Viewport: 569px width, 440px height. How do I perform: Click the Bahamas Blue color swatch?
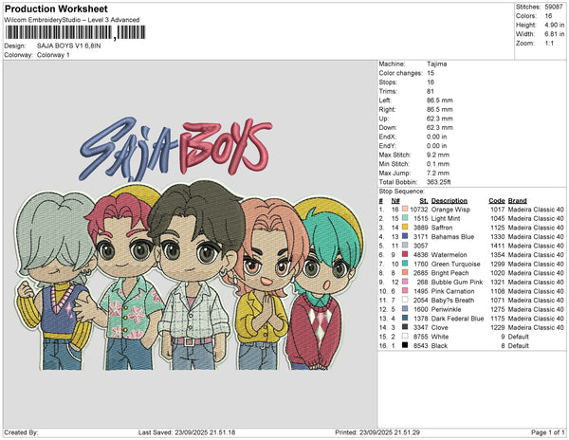tap(405, 236)
